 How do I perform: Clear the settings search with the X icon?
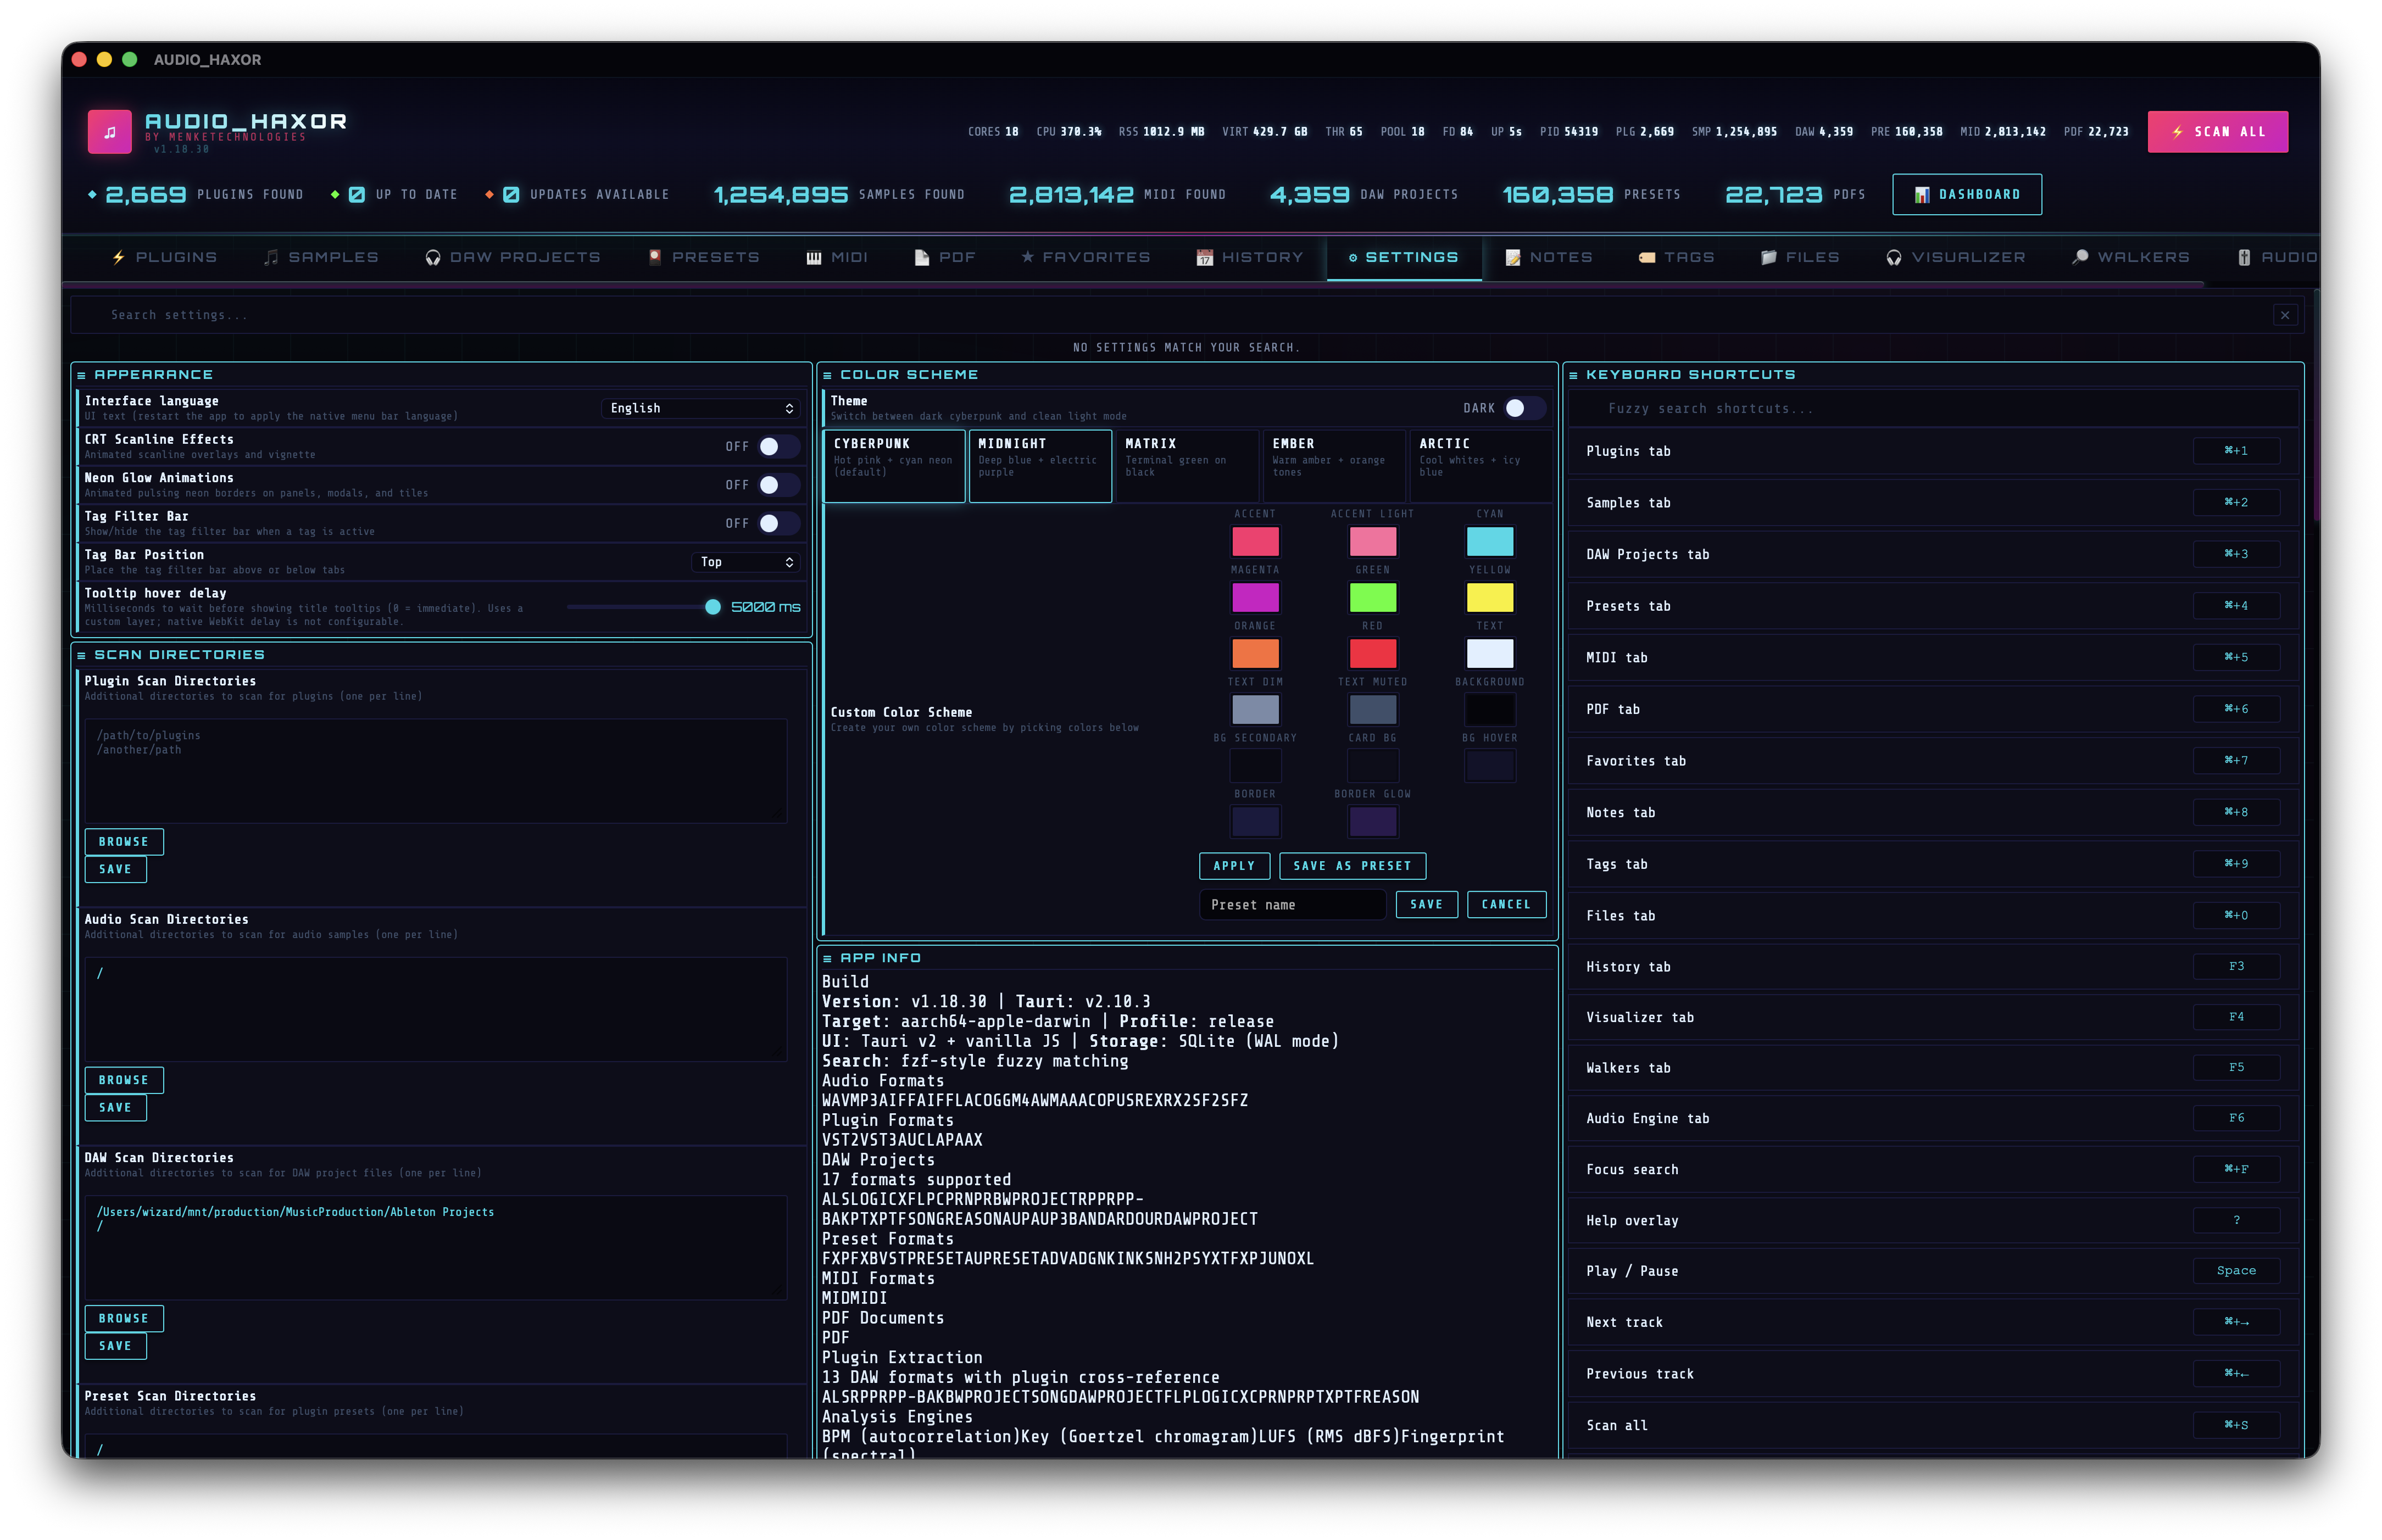pyautogui.click(x=2284, y=315)
